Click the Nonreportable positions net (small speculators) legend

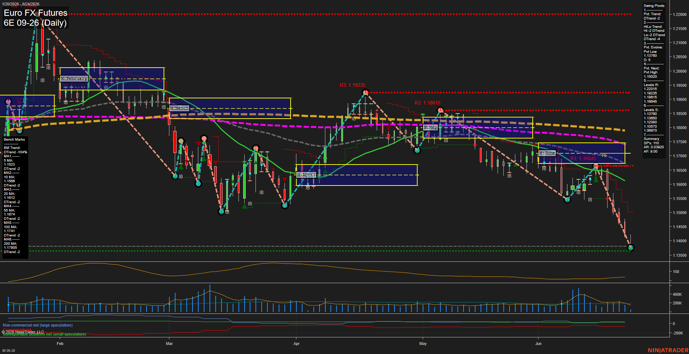[x=45, y=334]
